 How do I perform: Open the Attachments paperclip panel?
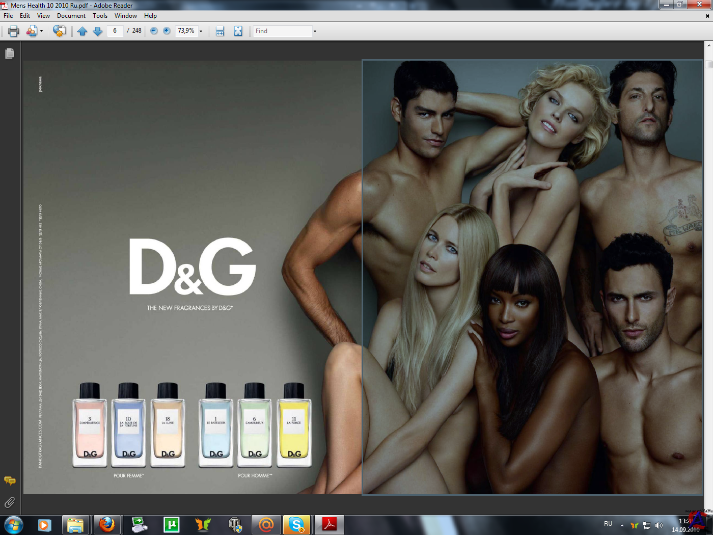(x=10, y=503)
